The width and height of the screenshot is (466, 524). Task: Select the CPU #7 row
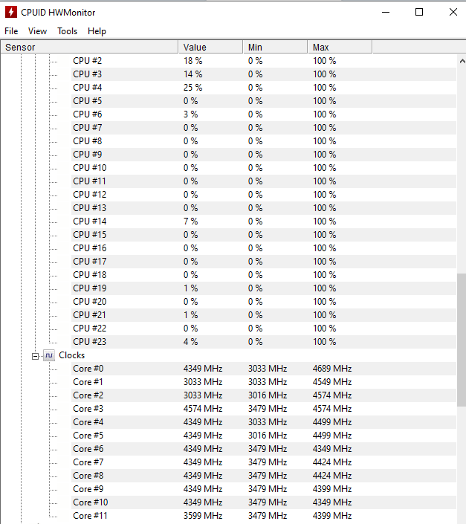tap(264, 128)
